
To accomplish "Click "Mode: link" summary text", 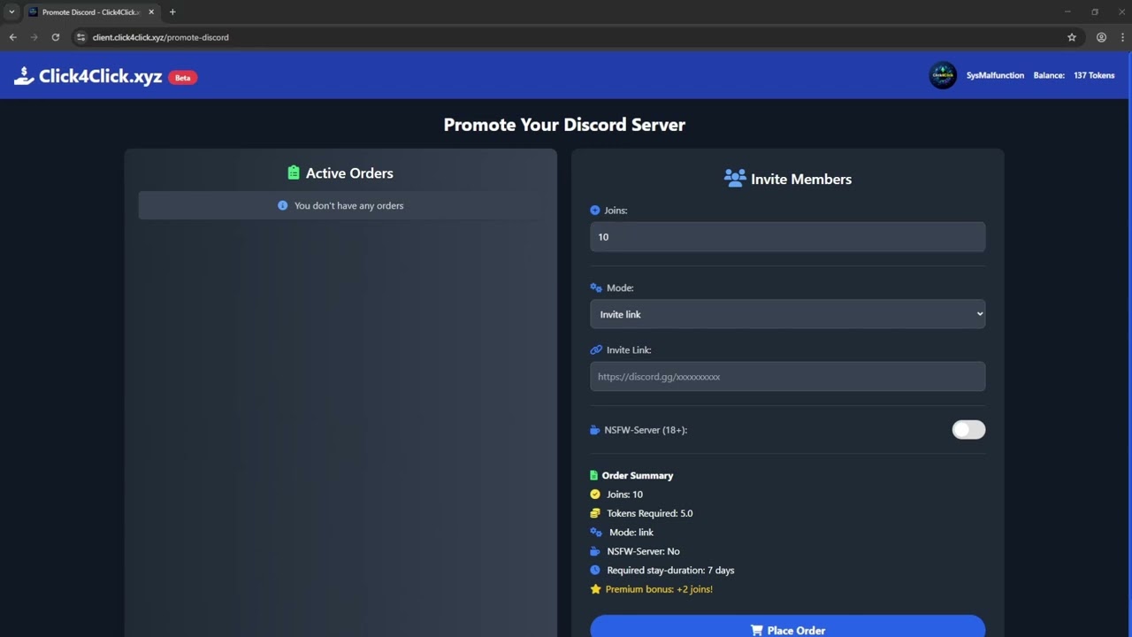I will (631, 532).
